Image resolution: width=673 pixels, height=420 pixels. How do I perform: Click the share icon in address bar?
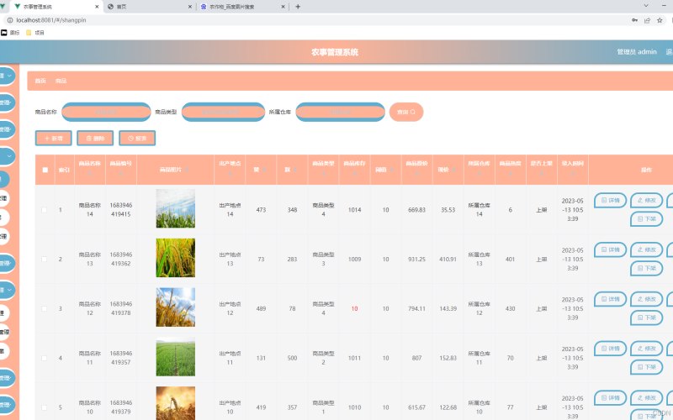click(x=647, y=20)
